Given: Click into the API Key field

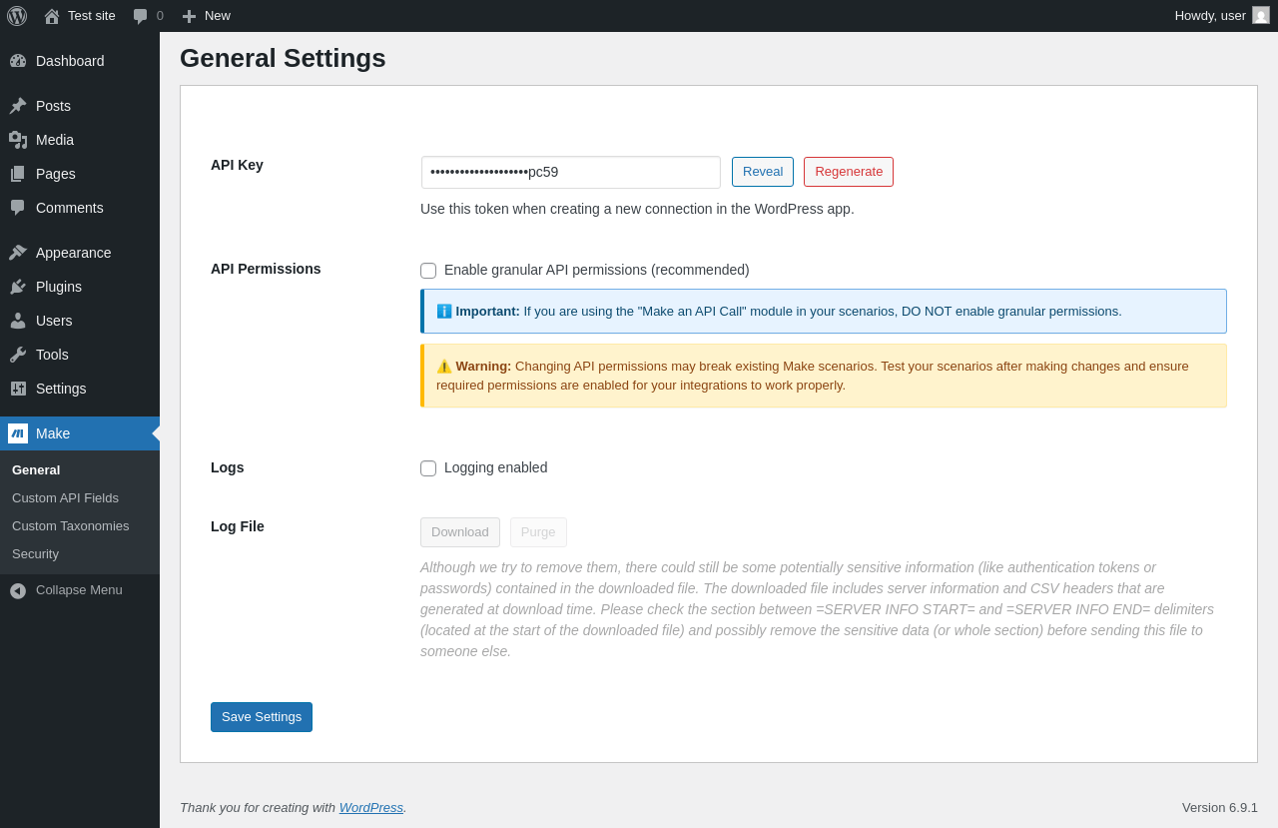Looking at the screenshot, I should click(570, 172).
